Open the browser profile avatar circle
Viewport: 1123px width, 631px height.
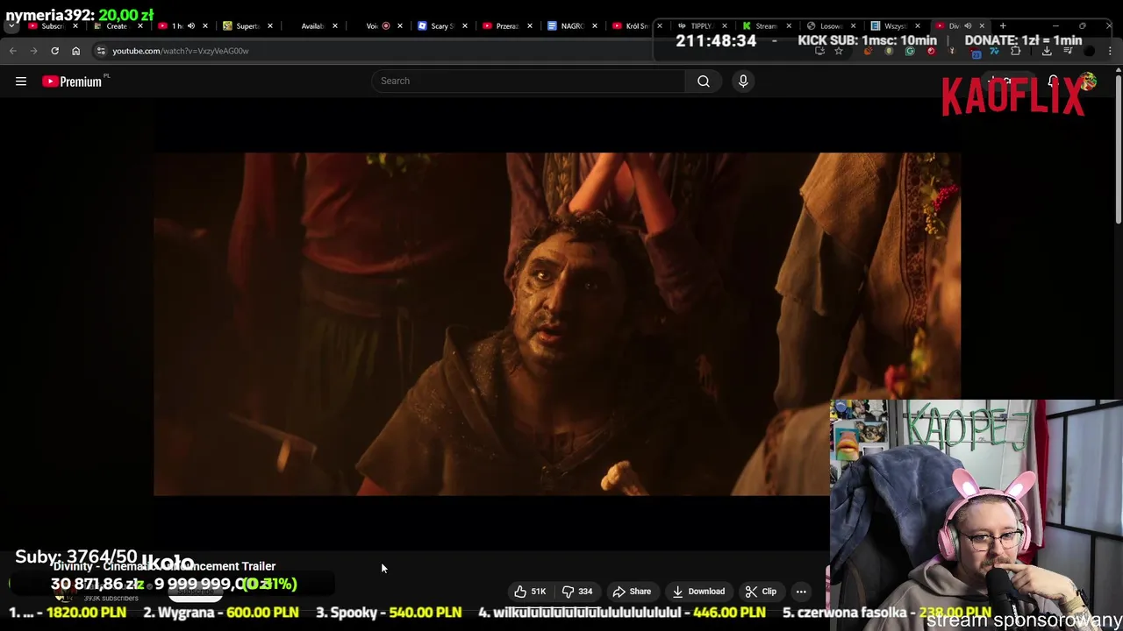click(x=1089, y=51)
